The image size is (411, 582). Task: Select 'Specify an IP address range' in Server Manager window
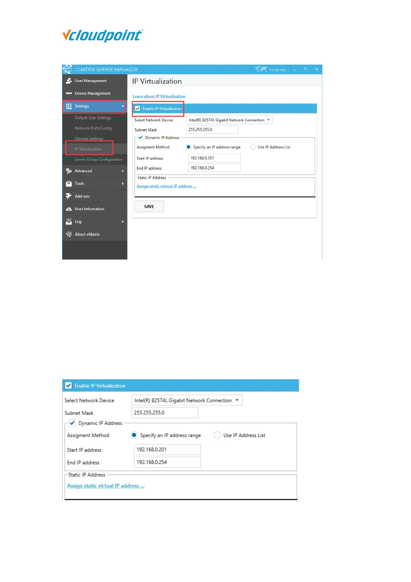tap(188, 147)
